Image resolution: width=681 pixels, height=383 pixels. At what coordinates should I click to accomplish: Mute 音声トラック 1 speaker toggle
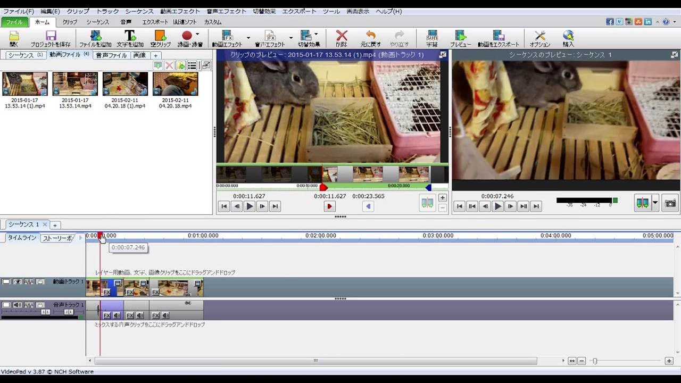[x=18, y=305]
